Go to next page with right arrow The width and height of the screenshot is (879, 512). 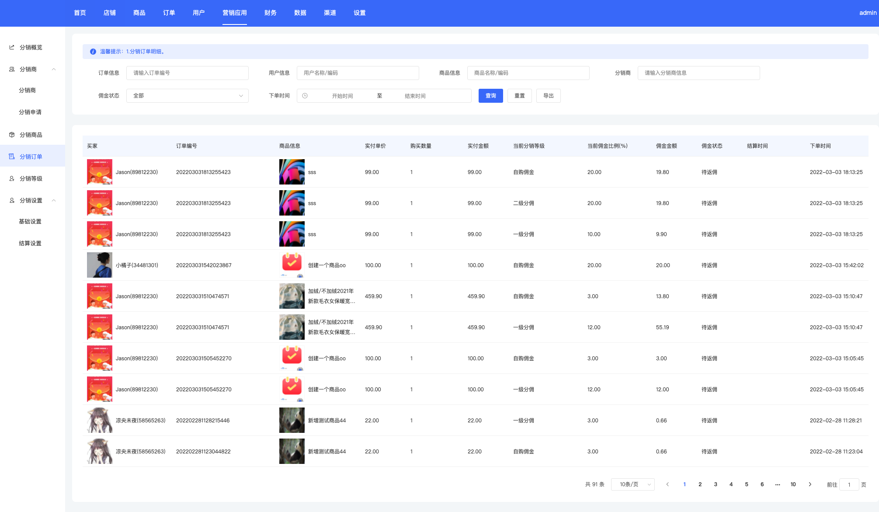810,484
